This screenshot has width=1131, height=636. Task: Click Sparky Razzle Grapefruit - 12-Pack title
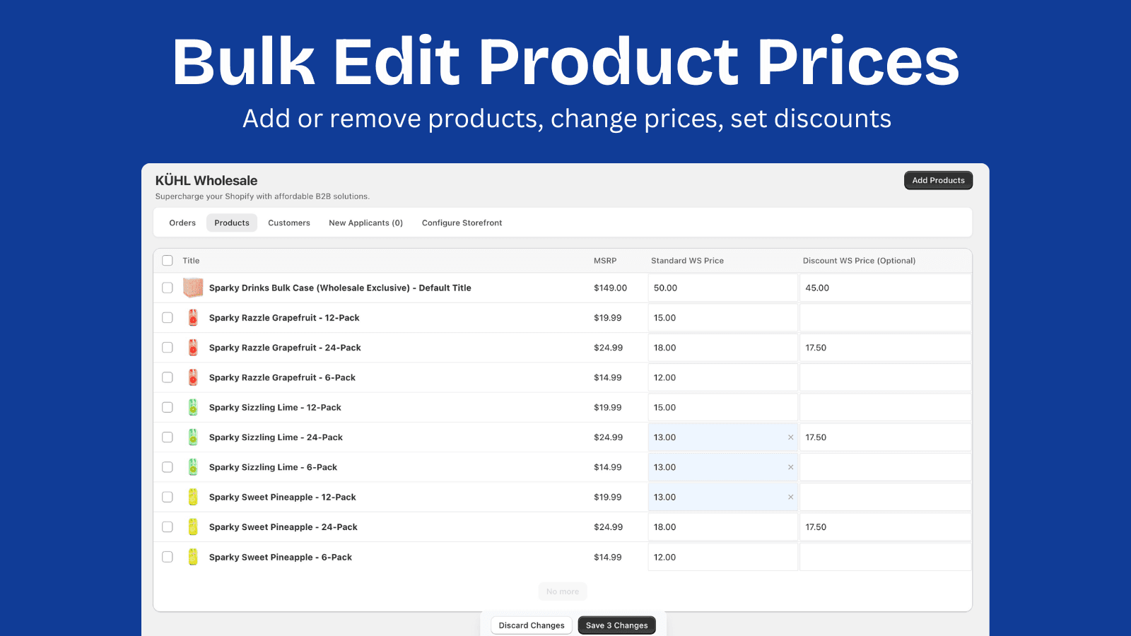(284, 318)
